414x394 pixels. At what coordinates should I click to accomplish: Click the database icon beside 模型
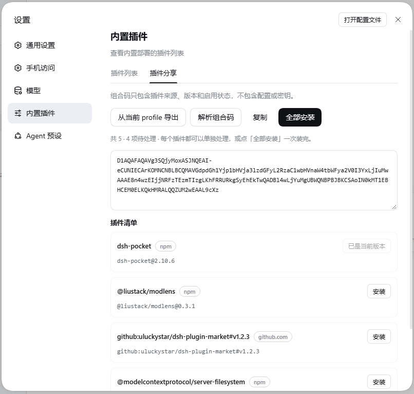[x=17, y=91]
